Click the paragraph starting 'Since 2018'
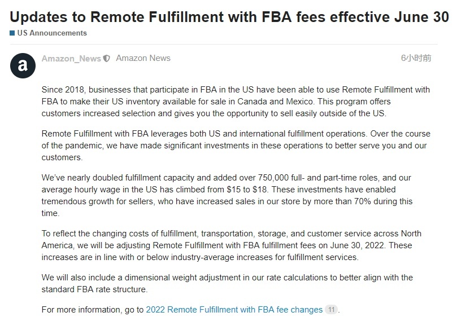The height and width of the screenshot is (321, 466). [x=236, y=102]
